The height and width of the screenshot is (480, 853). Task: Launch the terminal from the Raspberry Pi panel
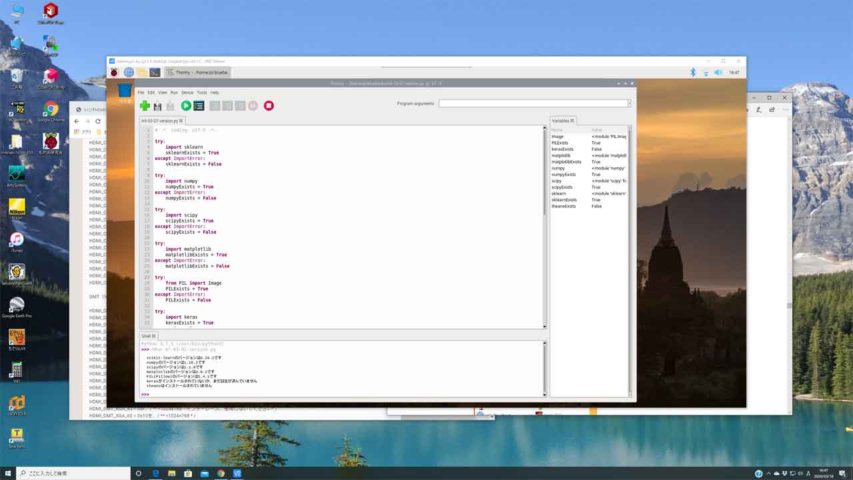tap(155, 72)
